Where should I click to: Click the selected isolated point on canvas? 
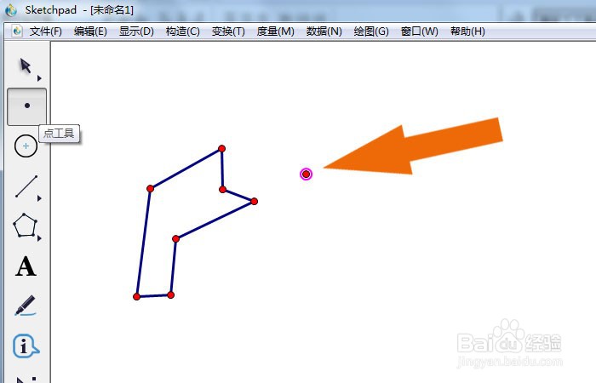(x=306, y=174)
